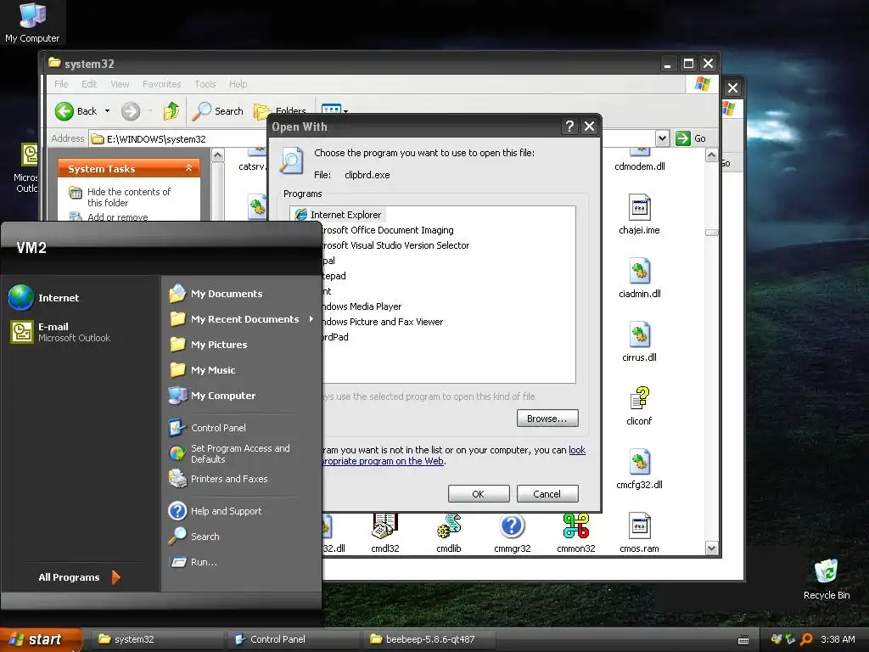Open Control Panel from Start menu
869x652 pixels.
(x=207, y=428)
